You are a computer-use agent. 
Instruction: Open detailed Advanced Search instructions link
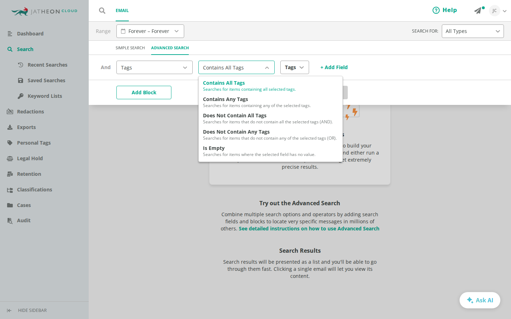coord(309,229)
